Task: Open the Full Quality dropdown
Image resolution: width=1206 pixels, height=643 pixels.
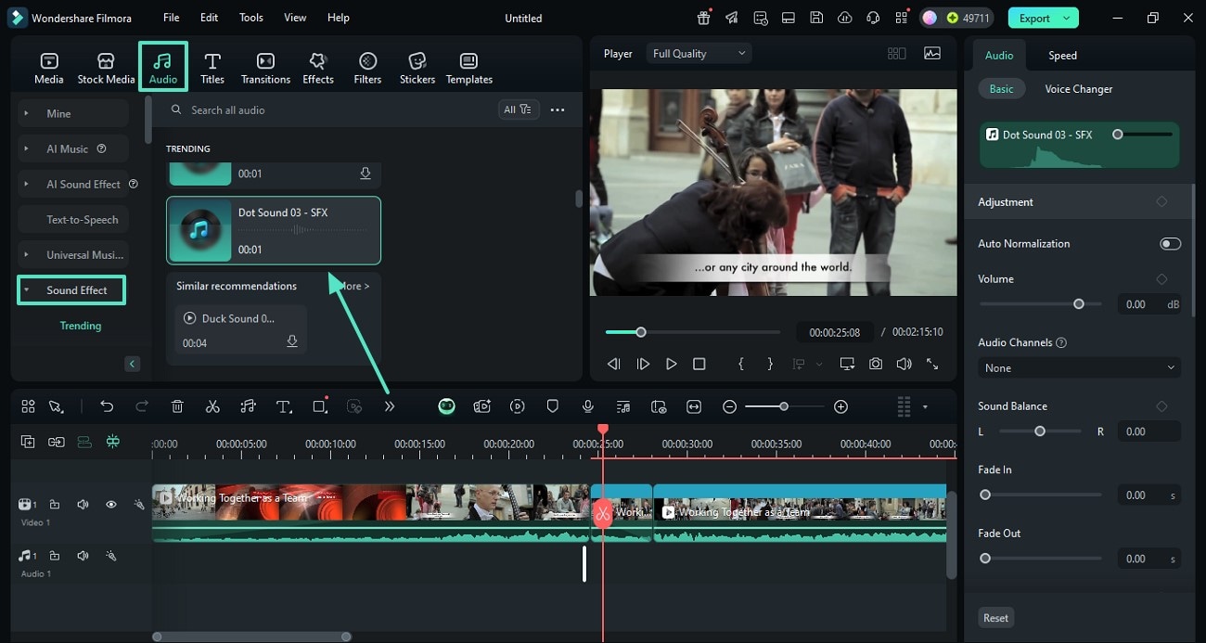Action: (699, 54)
